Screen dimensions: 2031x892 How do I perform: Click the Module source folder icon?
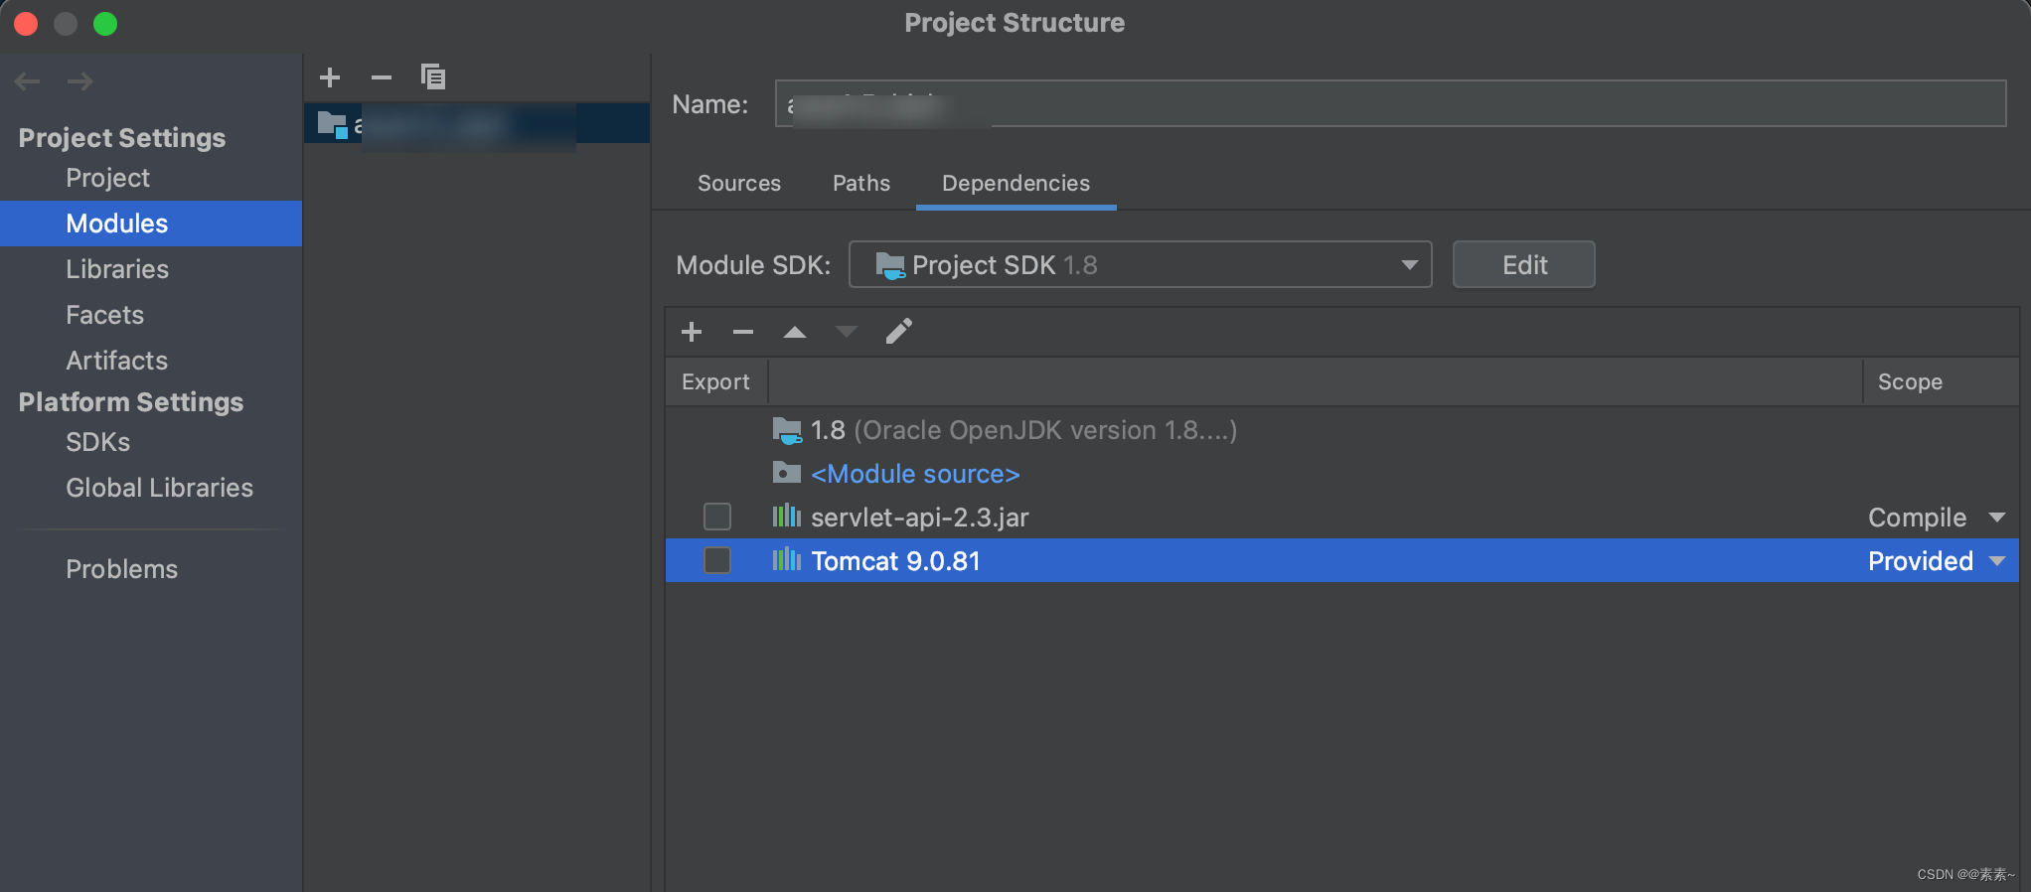(787, 473)
